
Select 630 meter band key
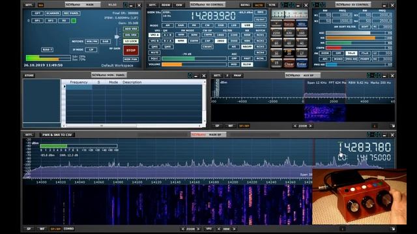click(289, 32)
